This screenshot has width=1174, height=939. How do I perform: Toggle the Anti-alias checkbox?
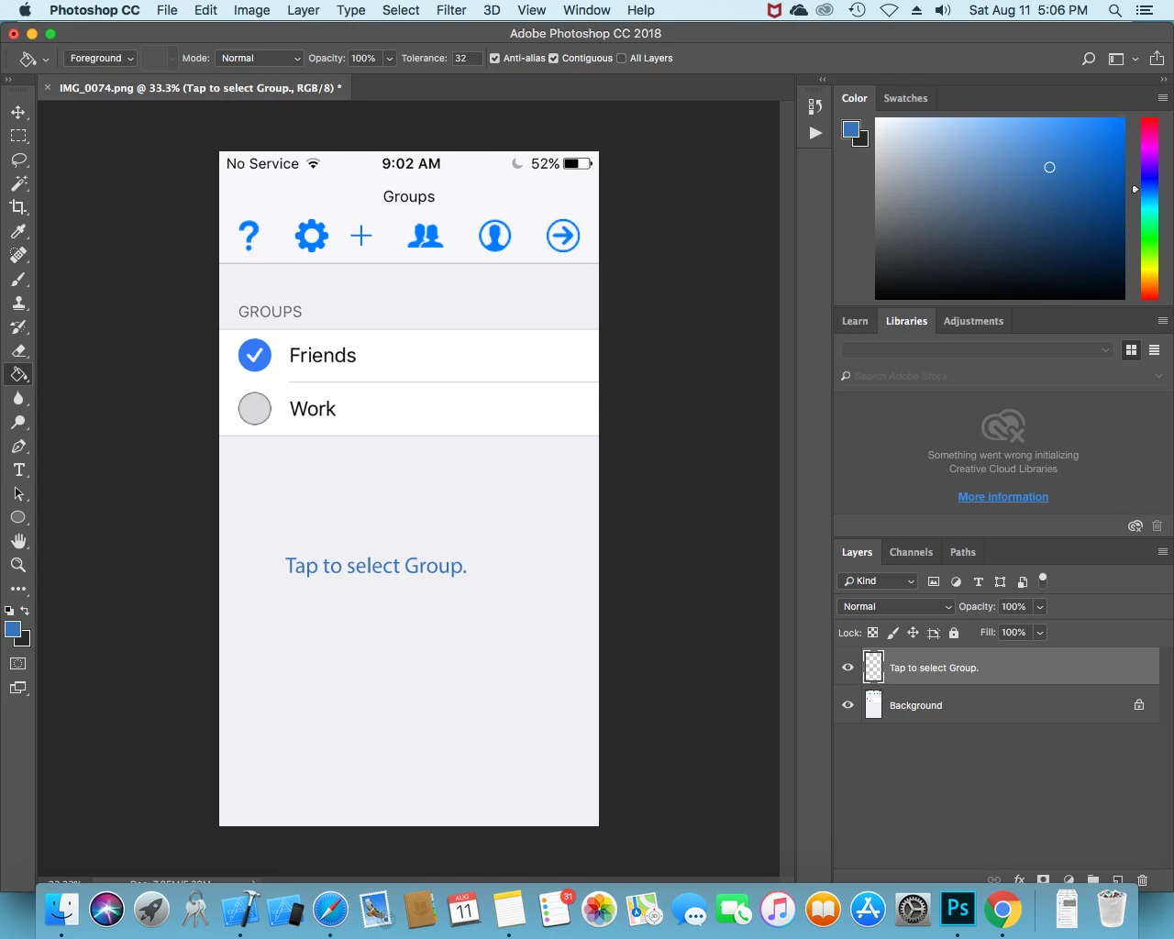coord(495,58)
